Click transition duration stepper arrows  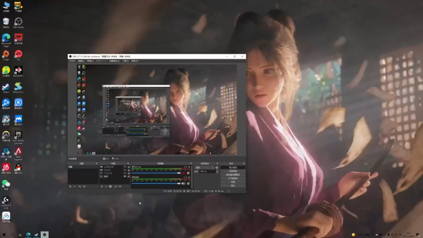coord(217,171)
